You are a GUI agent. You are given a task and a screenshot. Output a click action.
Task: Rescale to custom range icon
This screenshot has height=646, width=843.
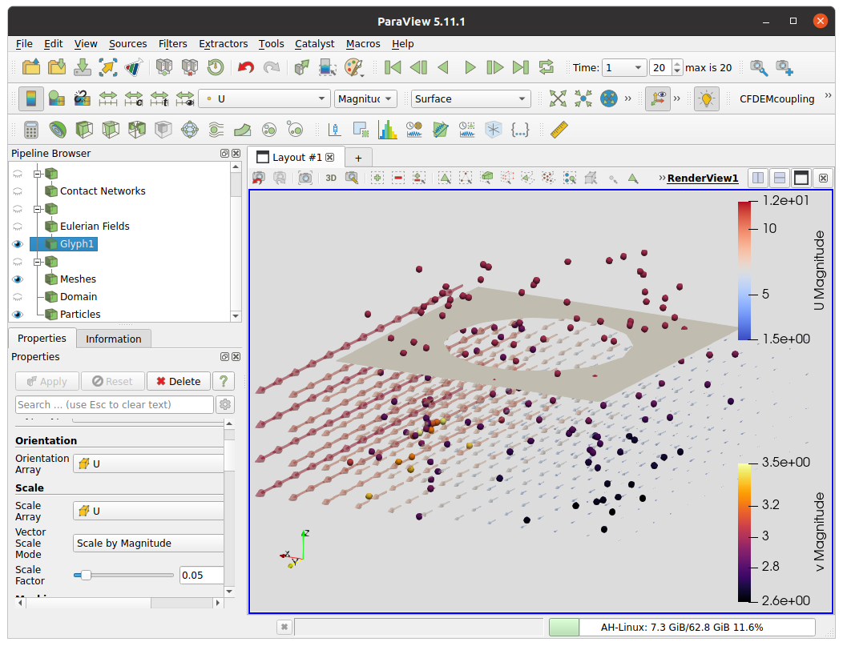pyautogui.click(x=133, y=98)
